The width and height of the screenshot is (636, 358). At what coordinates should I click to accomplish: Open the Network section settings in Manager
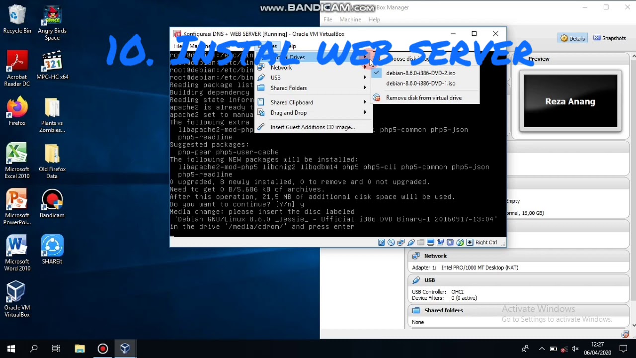click(435, 256)
